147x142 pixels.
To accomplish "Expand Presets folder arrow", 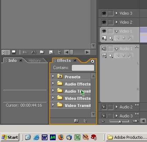I will (53, 76).
